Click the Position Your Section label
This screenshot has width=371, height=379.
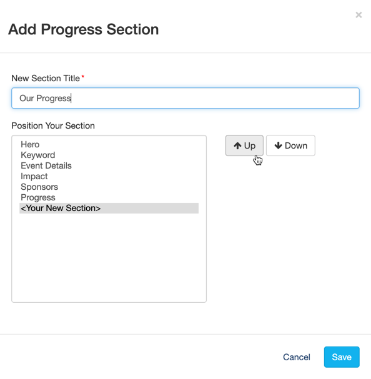click(53, 126)
